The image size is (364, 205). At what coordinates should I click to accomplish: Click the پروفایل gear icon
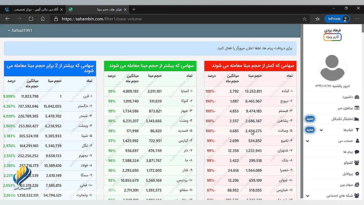click(x=357, y=174)
